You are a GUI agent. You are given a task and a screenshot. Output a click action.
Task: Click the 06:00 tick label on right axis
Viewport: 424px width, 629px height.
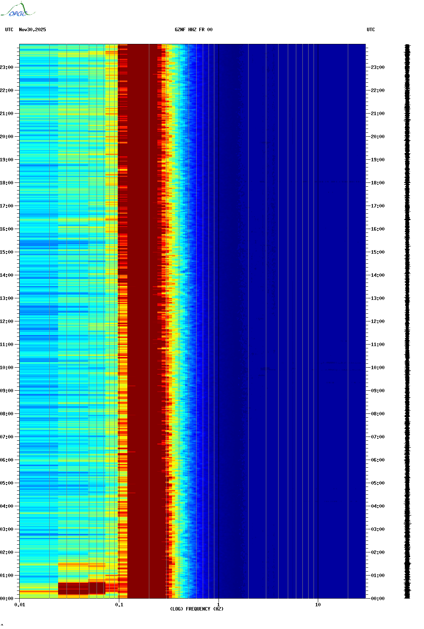click(x=377, y=460)
